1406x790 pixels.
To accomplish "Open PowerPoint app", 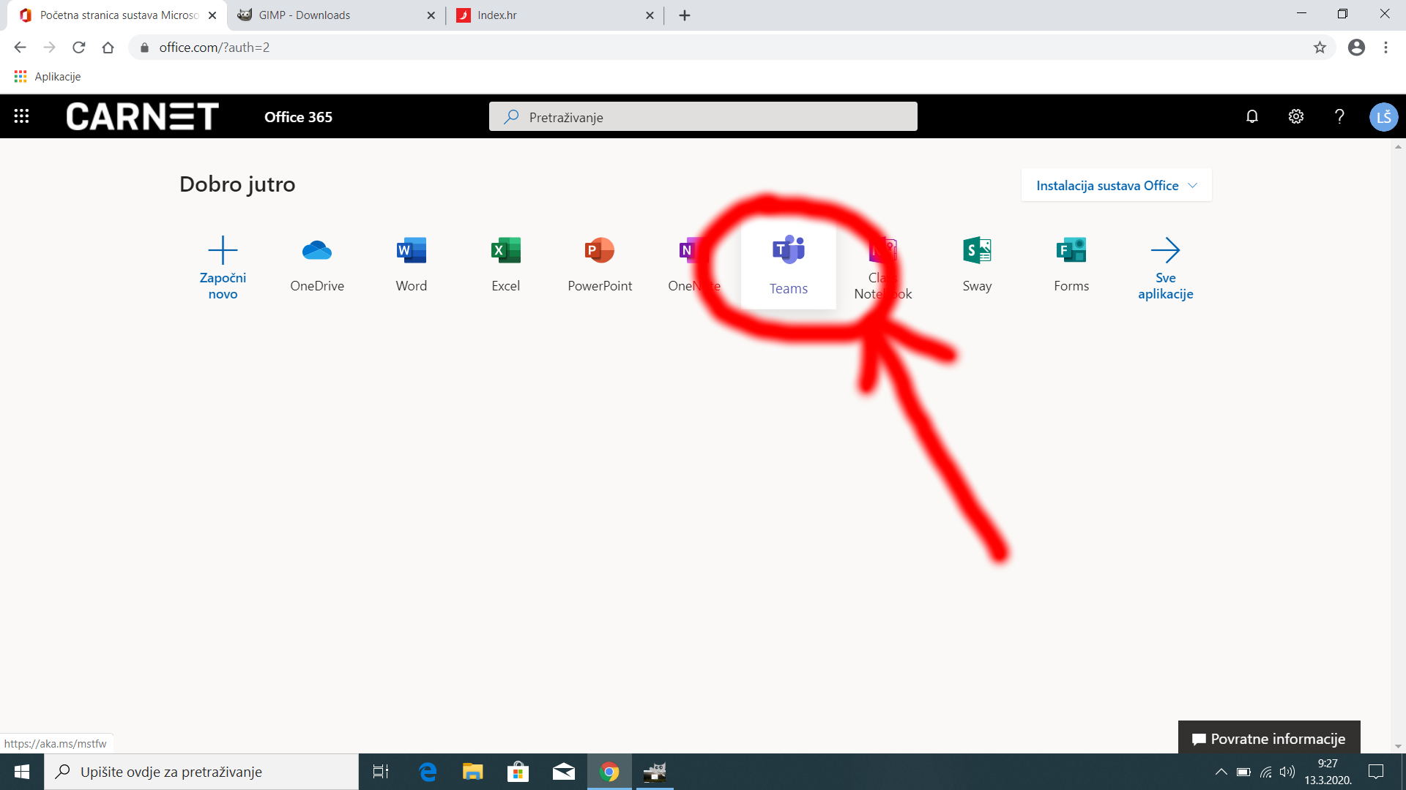I will pos(600,265).
